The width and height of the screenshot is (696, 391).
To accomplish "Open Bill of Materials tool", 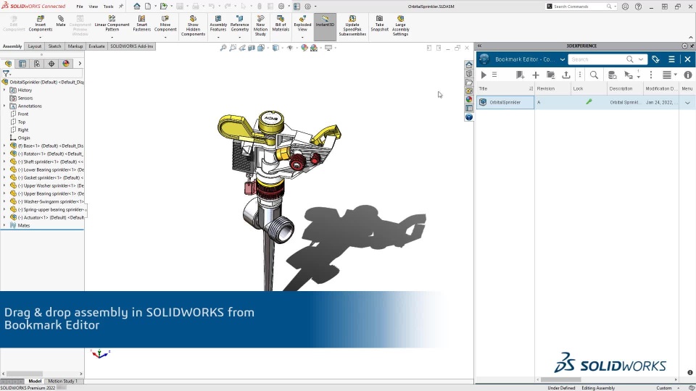I will click(281, 23).
